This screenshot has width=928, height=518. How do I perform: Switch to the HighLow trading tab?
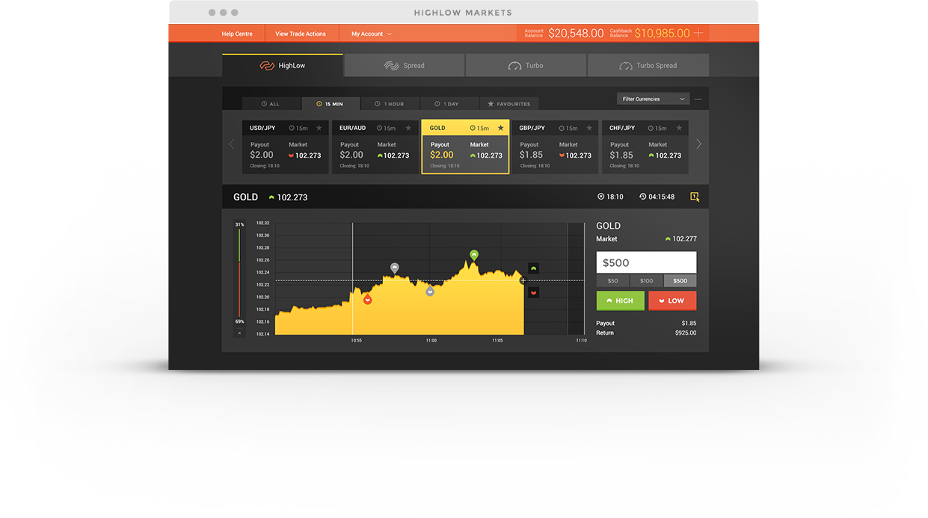(x=283, y=65)
